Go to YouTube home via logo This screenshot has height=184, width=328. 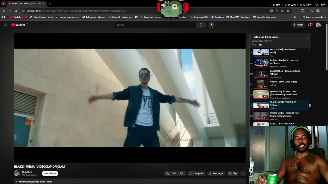(18, 25)
